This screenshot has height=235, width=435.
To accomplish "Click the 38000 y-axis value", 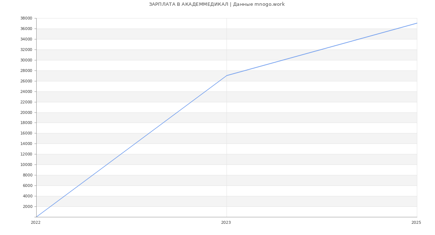I will coord(26,18).
